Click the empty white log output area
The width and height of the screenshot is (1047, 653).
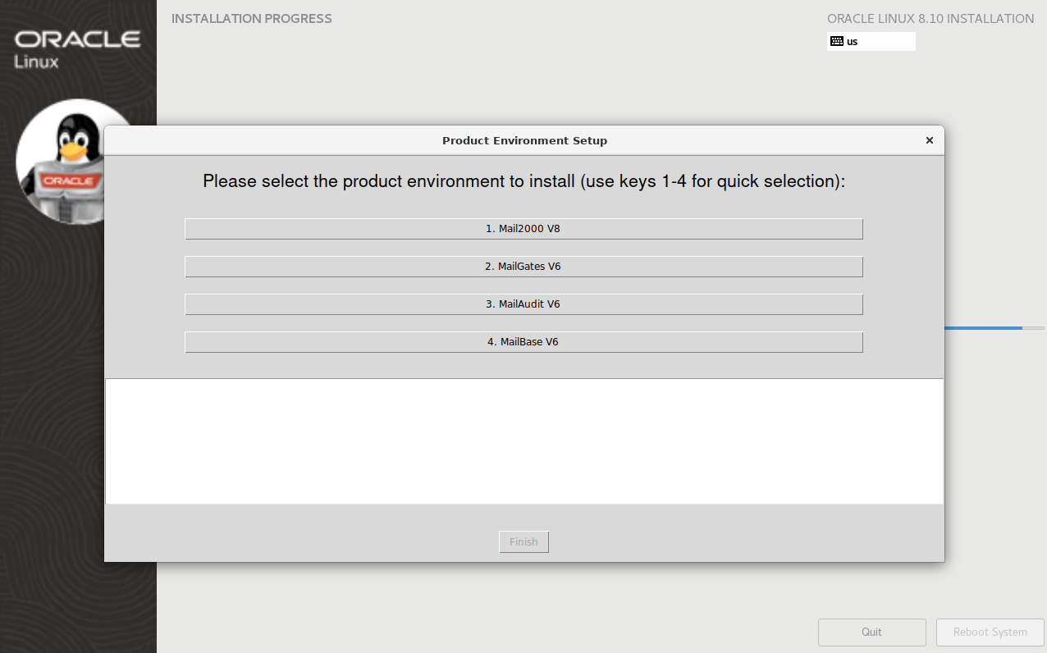click(523, 441)
